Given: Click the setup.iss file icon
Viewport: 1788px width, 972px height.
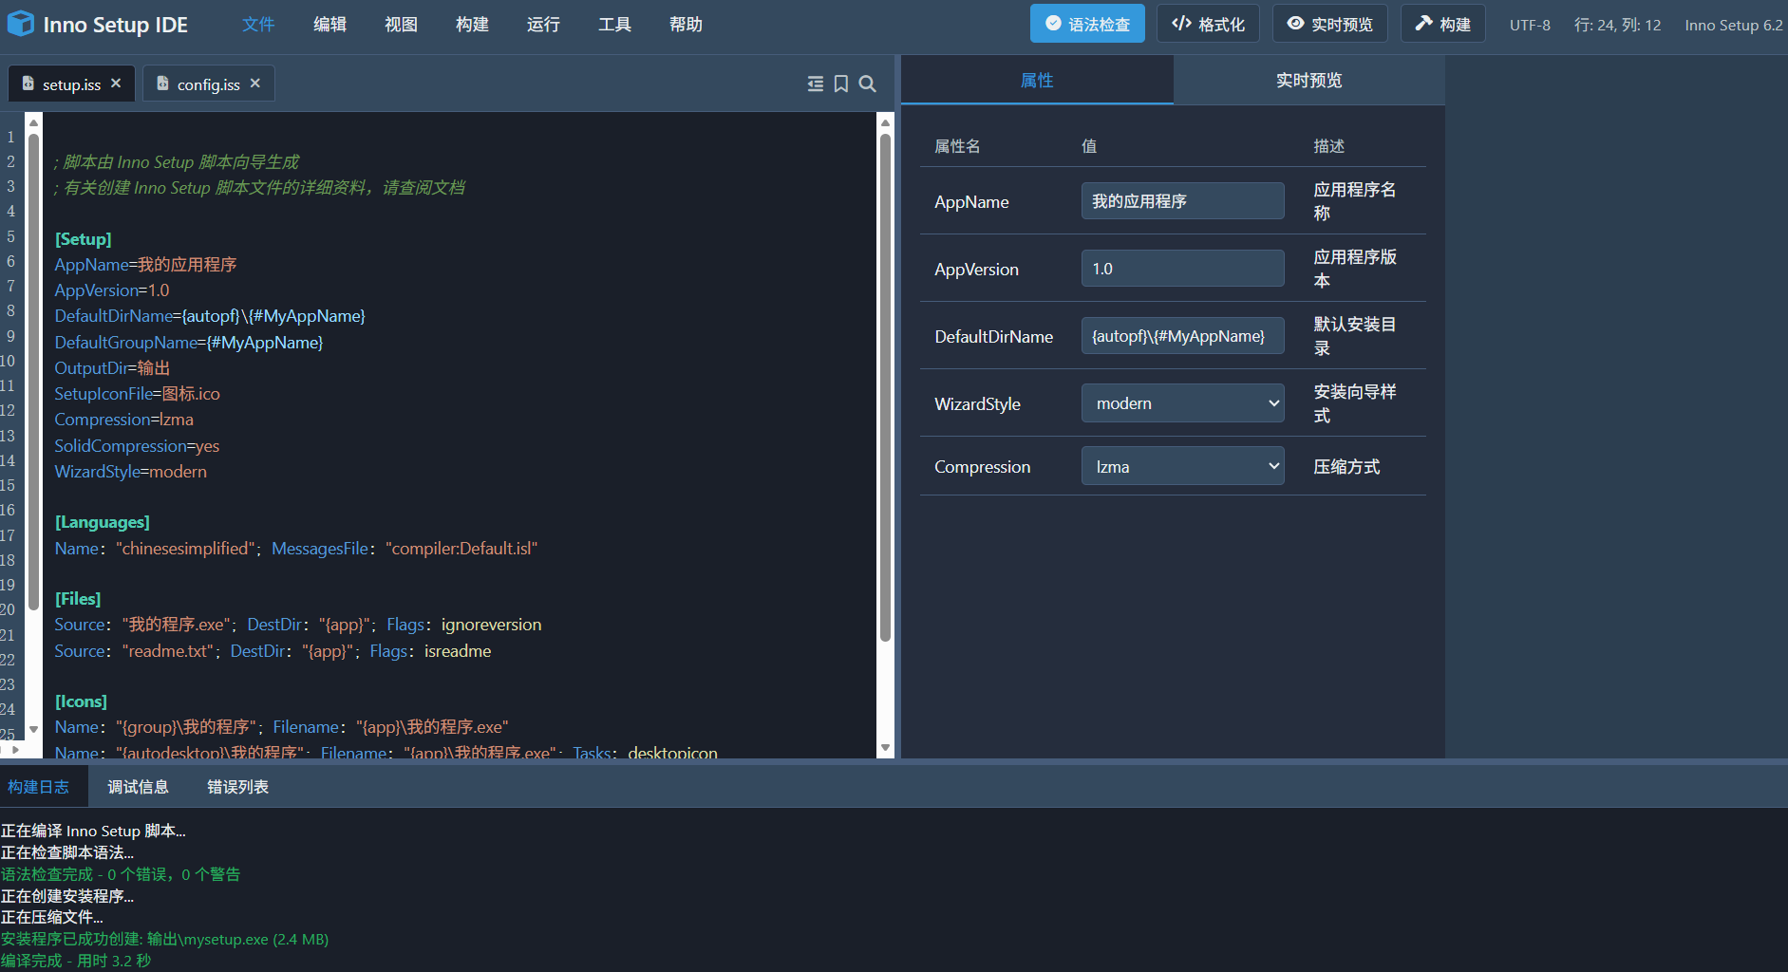Looking at the screenshot, I should click(28, 84).
